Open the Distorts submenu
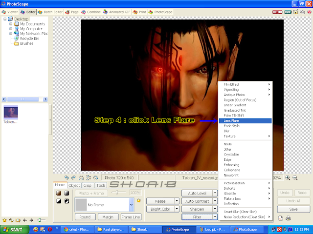 (245, 188)
